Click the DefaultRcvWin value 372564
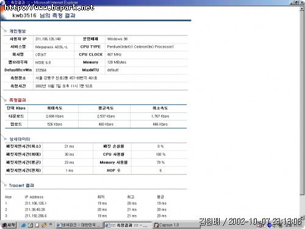Image resolution: width=305 pixels, height=229 pixels. (41, 70)
